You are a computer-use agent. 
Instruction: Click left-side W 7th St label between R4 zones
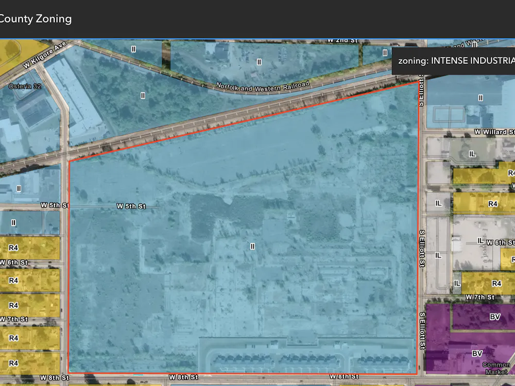pyautogui.click(x=14, y=319)
